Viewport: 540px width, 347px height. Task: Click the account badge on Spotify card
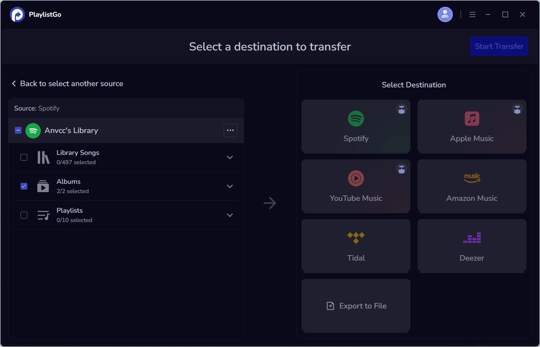point(401,109)
